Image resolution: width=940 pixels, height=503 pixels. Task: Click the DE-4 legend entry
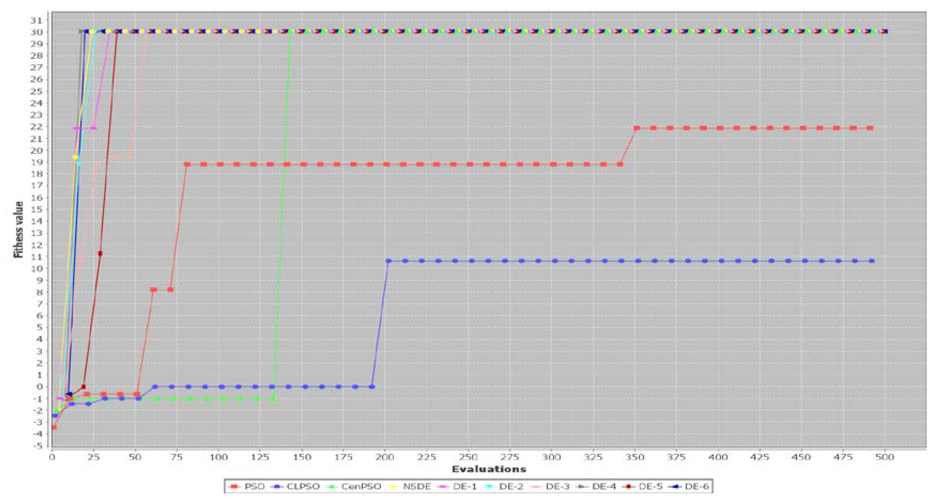(x=604, y=486)
